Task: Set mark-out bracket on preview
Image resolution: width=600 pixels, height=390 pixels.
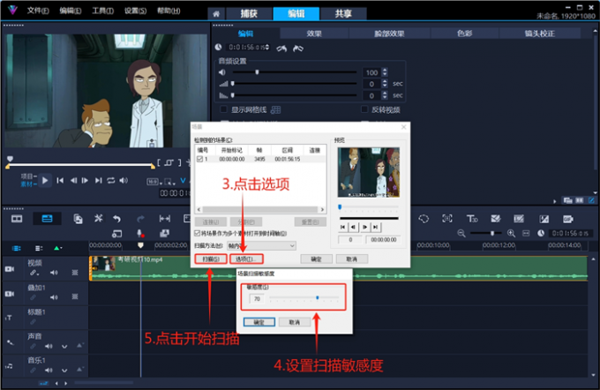Action: (179, 162)
